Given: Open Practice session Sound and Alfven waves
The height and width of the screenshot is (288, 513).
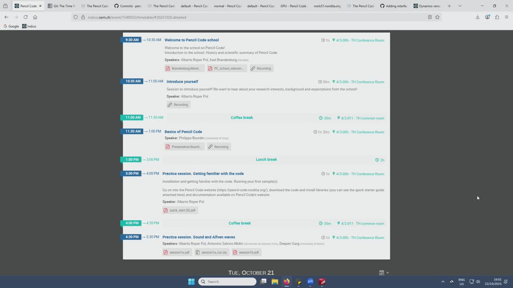Looking at the screenshot, I should (x=198, y=237).
